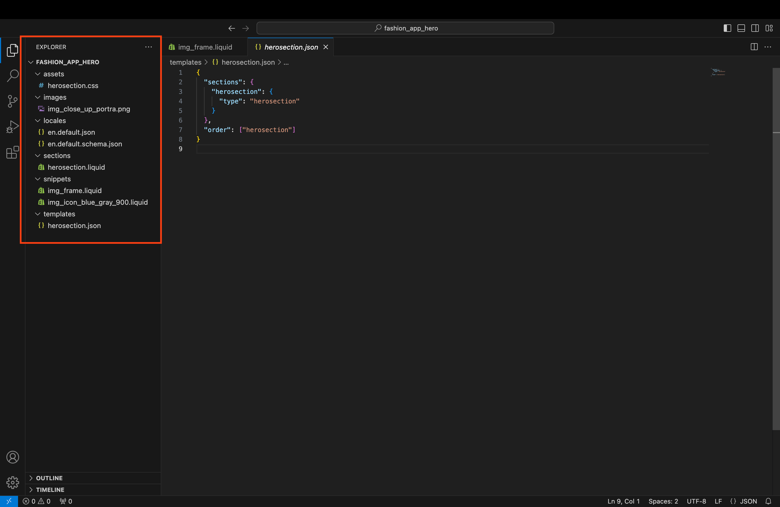This screenshot has height=507, width=780.
Task: Open Explorer Views and More Actions ellipsis
Action: (x=149, y=47)
